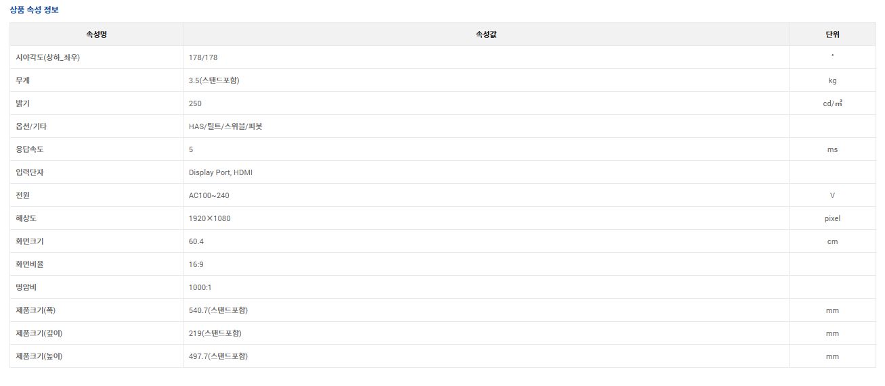The image size is (885, 386).
Task: Click the 1000:1 contrast ratio value
Action: [200, 287]
